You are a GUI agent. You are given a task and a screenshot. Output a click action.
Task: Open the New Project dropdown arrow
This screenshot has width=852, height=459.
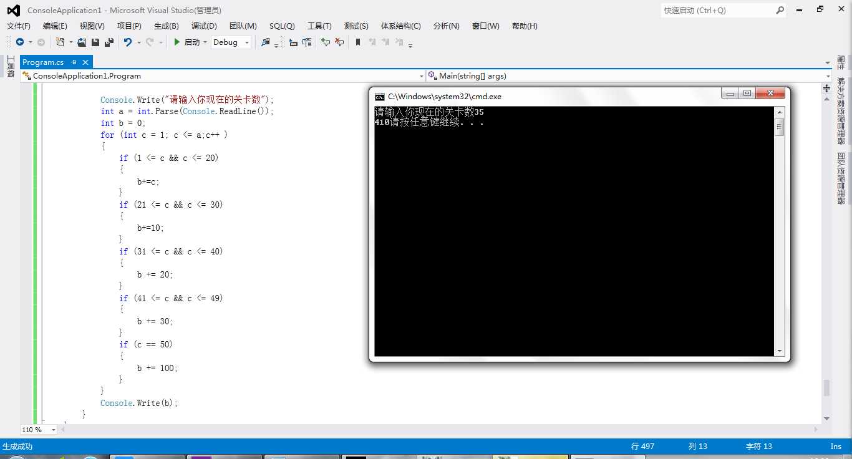click(x=70, y=42)
